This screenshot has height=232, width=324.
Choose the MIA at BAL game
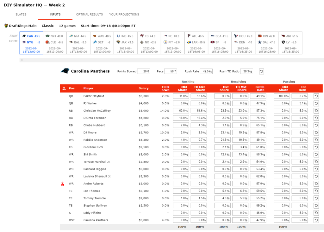coord(78,43)
